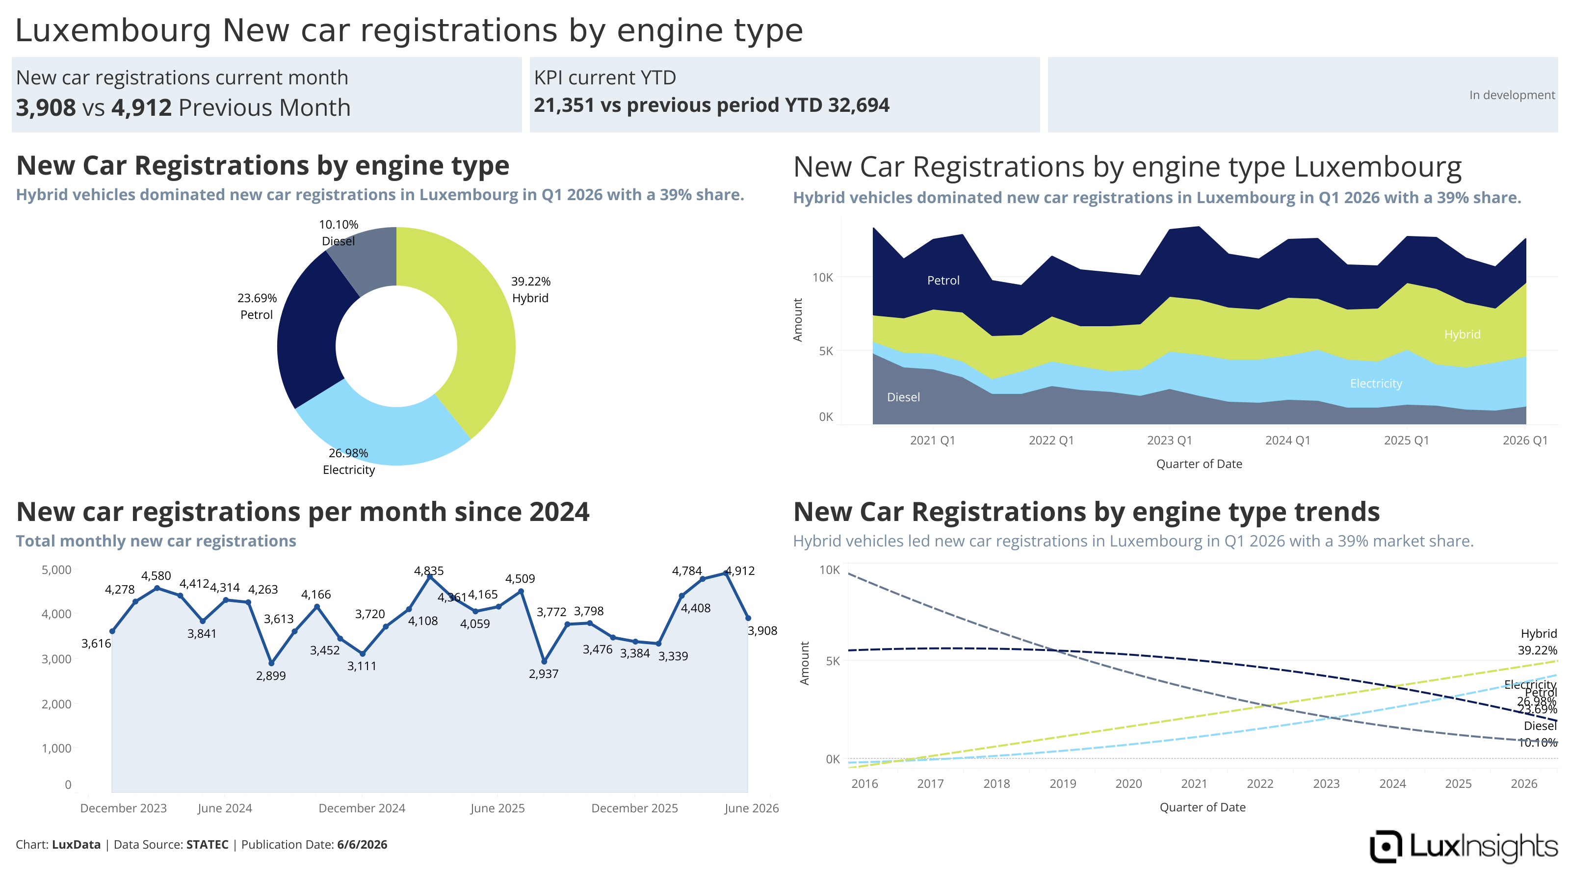
Task: Click the 5,000 tick on monthly chart axis
Action: pyautogui.click(x=56, y=570)
